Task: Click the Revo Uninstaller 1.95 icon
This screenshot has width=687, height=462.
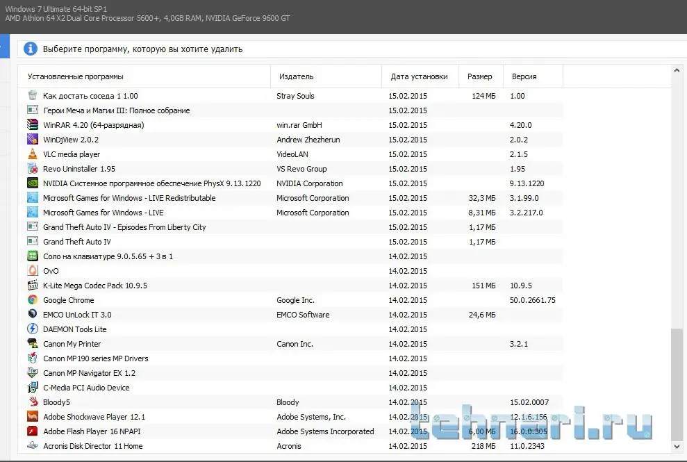Action: click(x=33, y=168)
